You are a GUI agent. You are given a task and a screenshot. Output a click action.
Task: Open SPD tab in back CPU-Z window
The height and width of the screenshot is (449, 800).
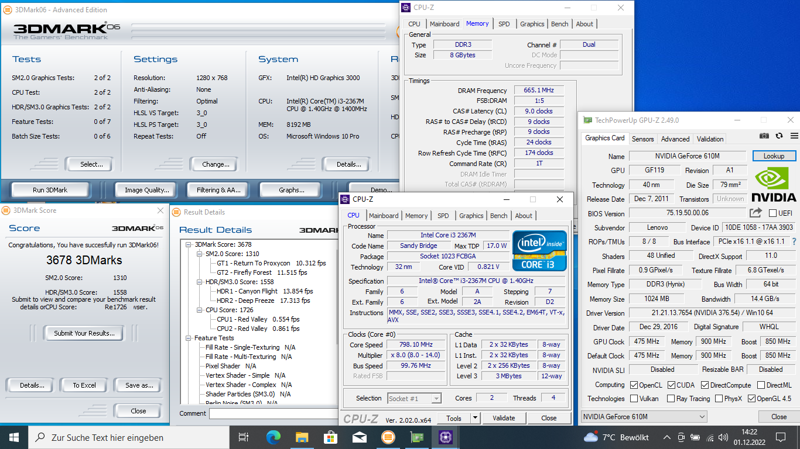(504, 24)
